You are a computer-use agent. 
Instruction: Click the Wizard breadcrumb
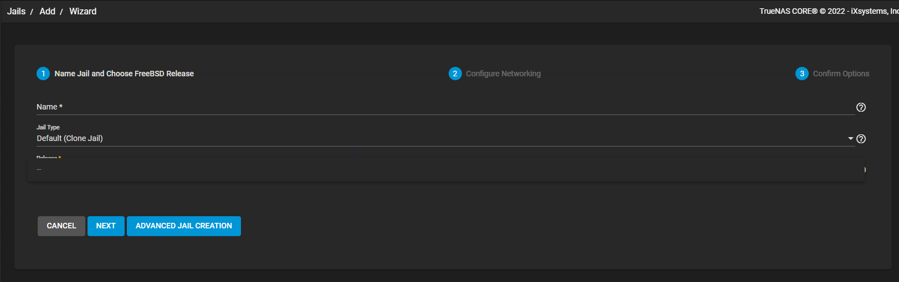(83, 11)
